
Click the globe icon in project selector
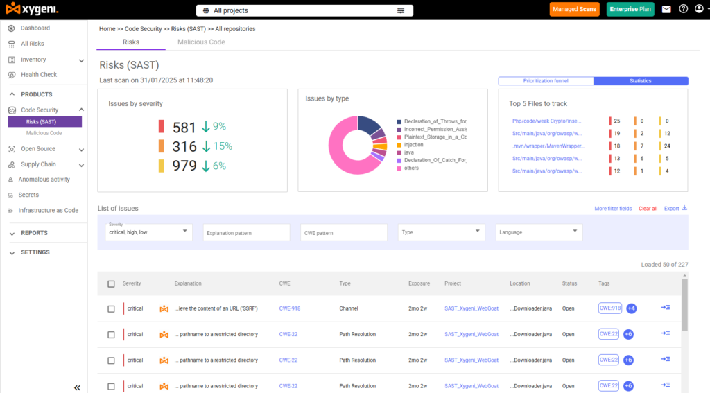pos(206,10)
